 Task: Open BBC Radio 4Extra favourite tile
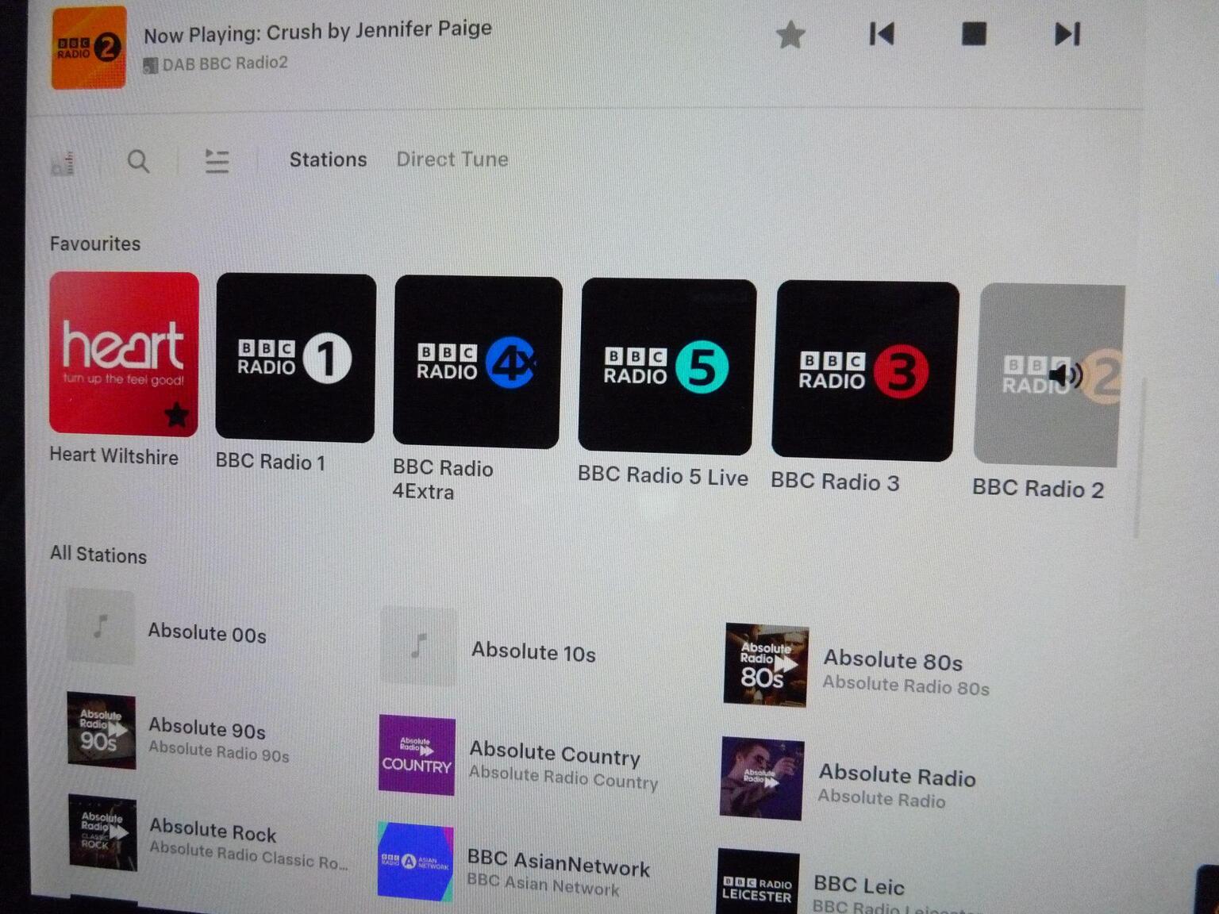pyautogui.click(x=477, y=362)
